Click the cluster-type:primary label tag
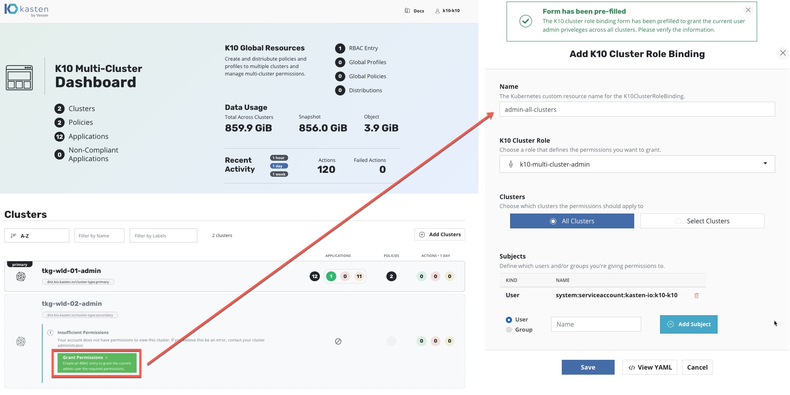The image size is (790, 395). pyautogui.click(x=78, y=282)
